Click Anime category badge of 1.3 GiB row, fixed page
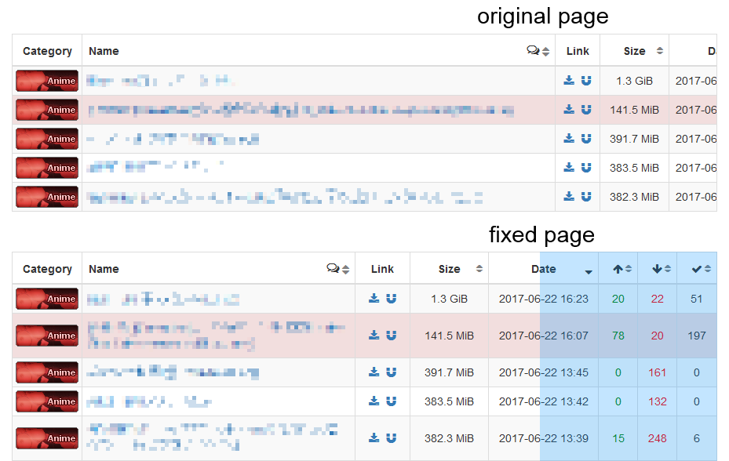The image size is (729, 461). pyautogui.click(x=47, y=299)
